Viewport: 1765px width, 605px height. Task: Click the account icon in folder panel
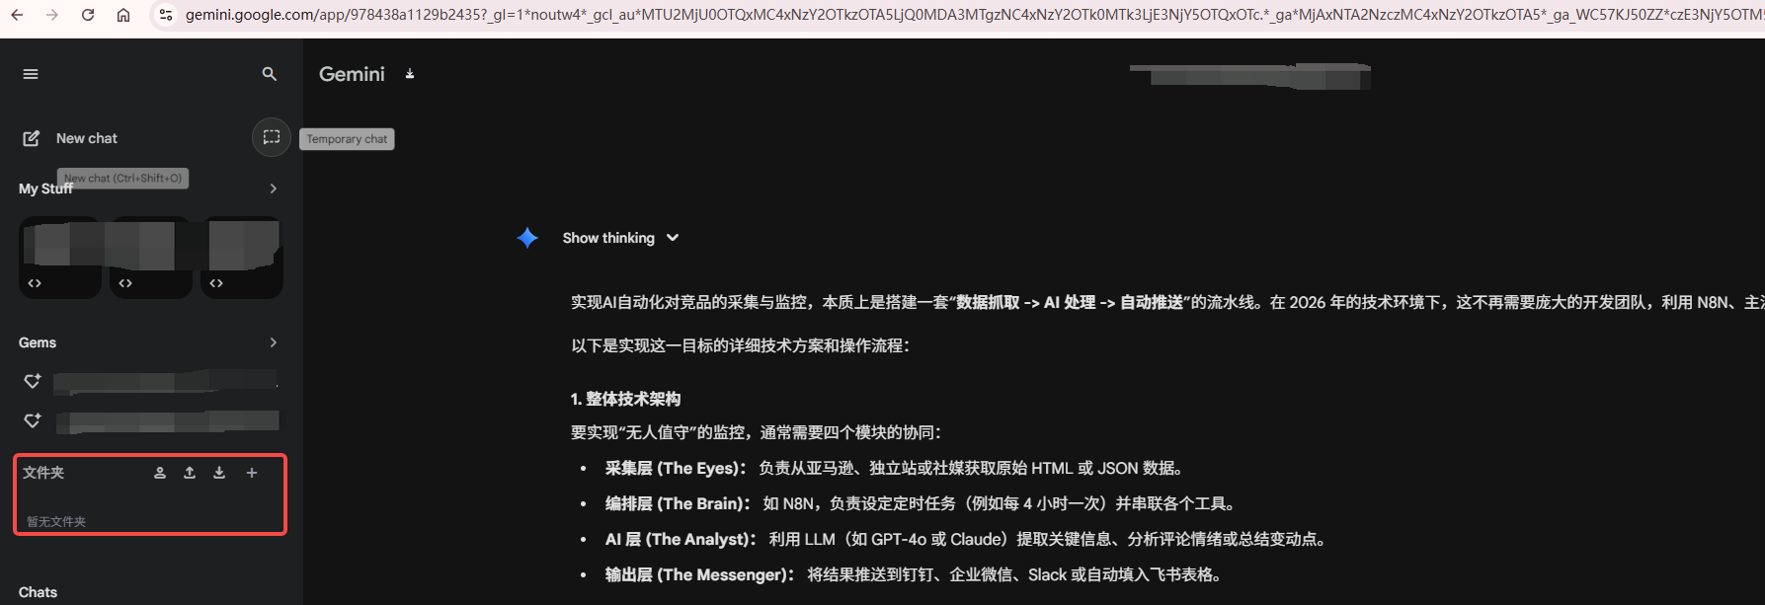click(160, 473)
